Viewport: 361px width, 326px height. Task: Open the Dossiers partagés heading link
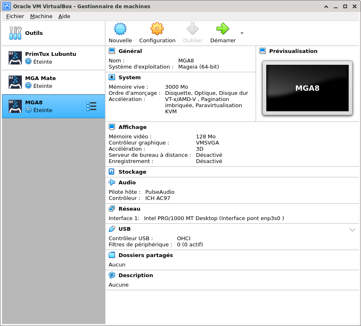pos(146,255)
